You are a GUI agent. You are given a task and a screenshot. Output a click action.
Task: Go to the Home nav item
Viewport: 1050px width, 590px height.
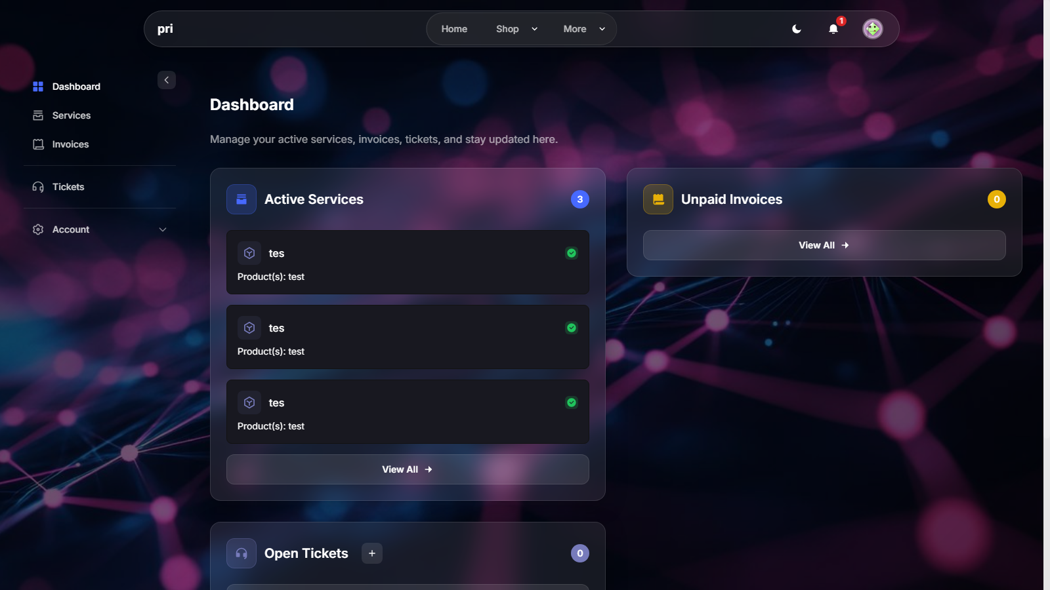[x=454, y=29]
